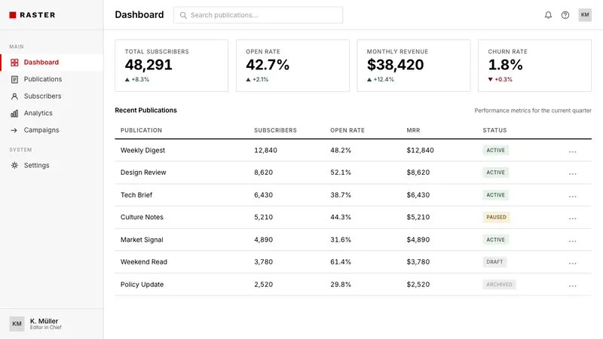Open the help question mark icon
Image resolution: width=603 pixels, height=339 pixels.
[565, 15]
